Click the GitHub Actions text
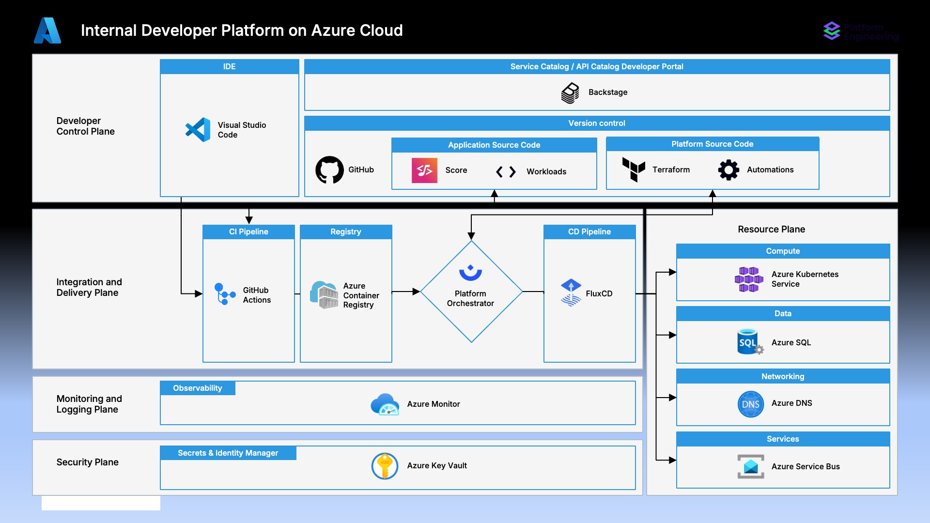This screenshot has width=930, height=523. click(x=257, y=295)
